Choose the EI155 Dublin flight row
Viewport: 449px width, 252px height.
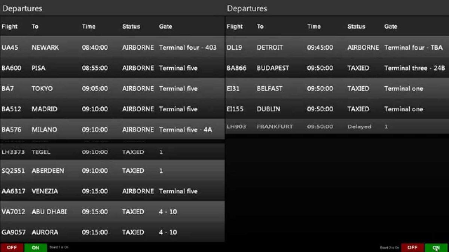[337, 109]
